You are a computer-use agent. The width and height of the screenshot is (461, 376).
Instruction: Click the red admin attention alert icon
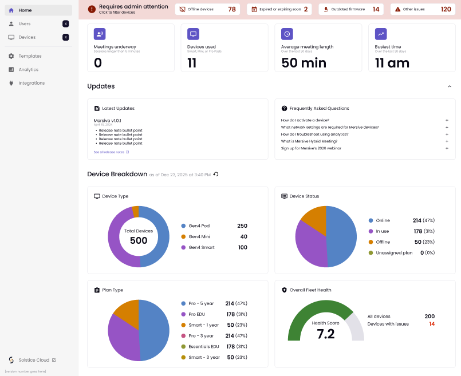pos(92,9)
